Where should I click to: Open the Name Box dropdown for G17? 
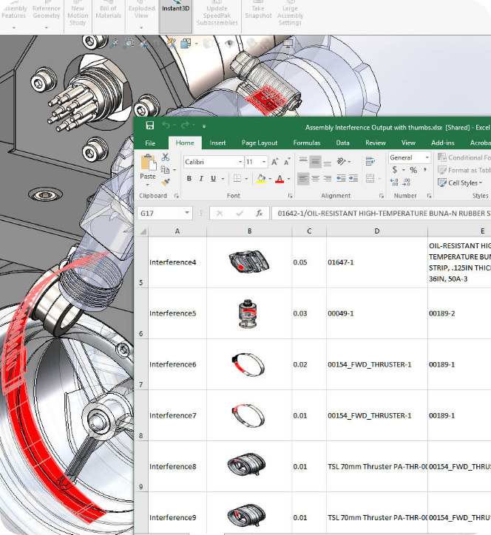(186, 213)
